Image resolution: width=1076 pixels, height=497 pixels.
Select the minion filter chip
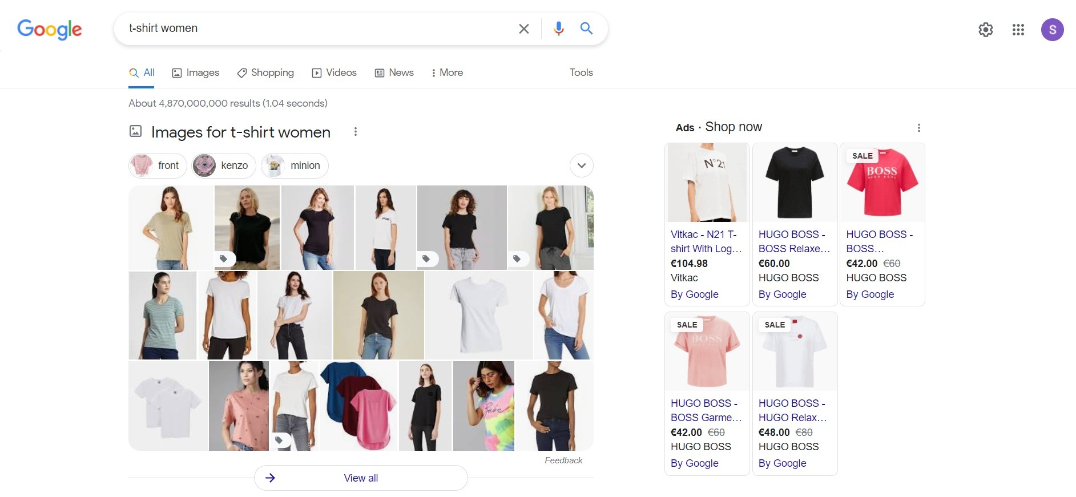pyautogui.click(x=295, y=165)
